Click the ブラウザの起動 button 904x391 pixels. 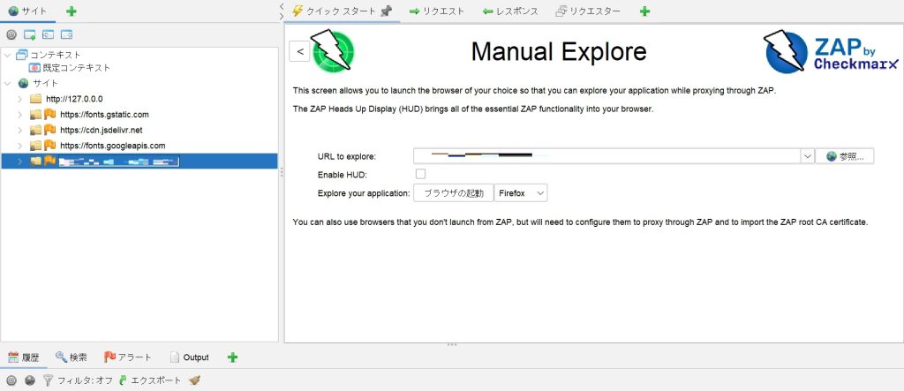[x=453, y=193]
